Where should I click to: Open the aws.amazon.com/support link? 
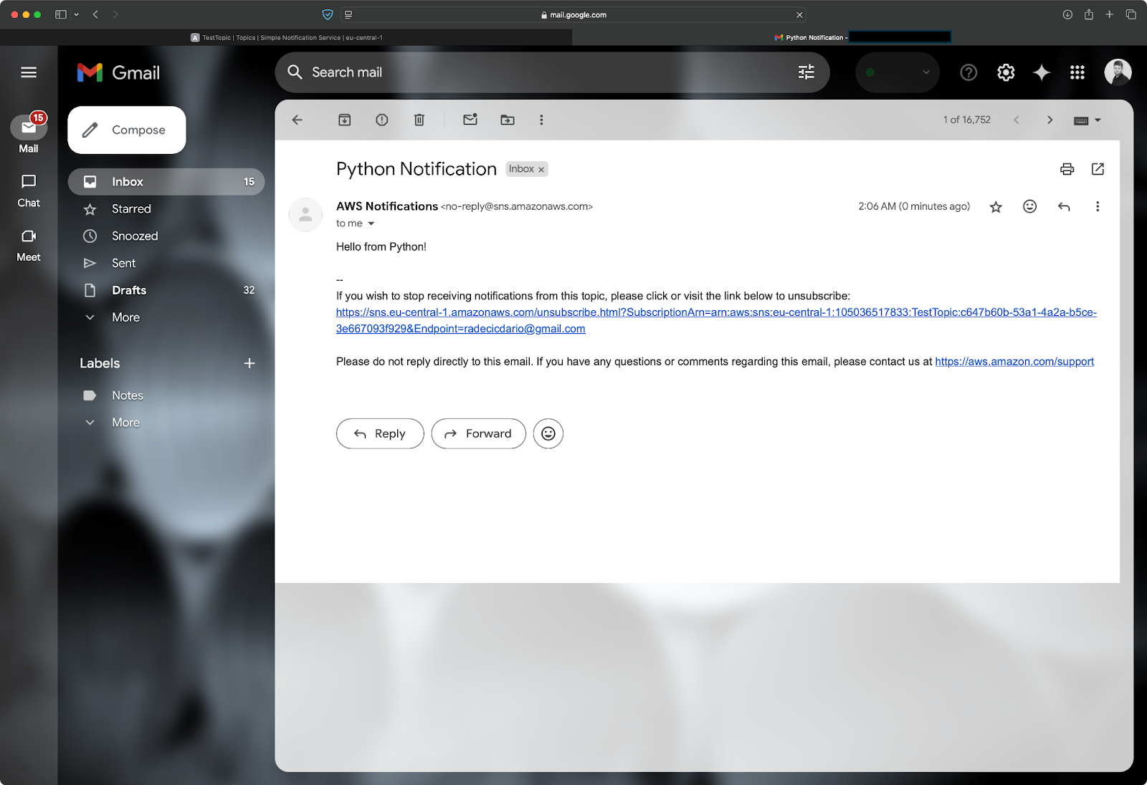coord(1014,362)
